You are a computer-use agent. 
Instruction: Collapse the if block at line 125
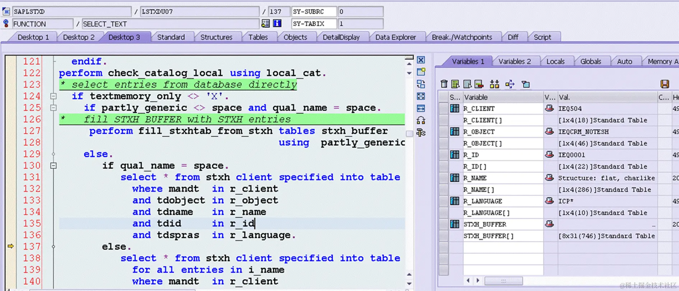pos(54,108)
